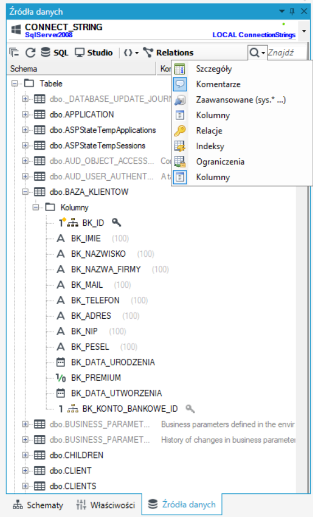Collapse the Kolumny folder under BAZA_KLIENTOW
This screenshot has height=517, width=313.
(36, 207)
